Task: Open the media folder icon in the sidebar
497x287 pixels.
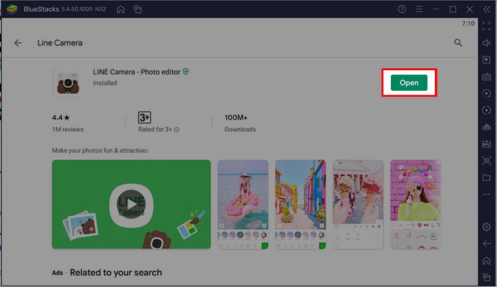Action: 486,178
